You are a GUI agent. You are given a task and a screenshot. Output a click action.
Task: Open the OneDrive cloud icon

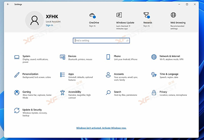[92, 16]
